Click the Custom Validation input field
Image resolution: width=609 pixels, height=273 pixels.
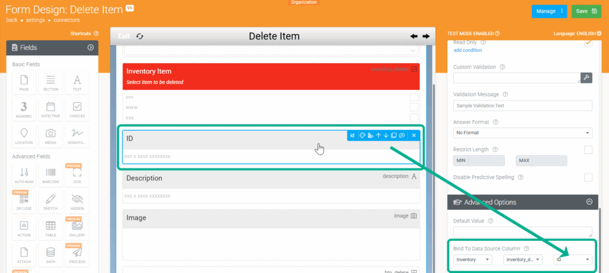[x=517, y=78]
